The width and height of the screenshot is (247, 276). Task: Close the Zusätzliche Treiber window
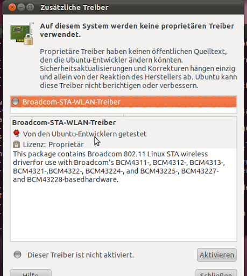pyautogui.click(x=12, y=8)
